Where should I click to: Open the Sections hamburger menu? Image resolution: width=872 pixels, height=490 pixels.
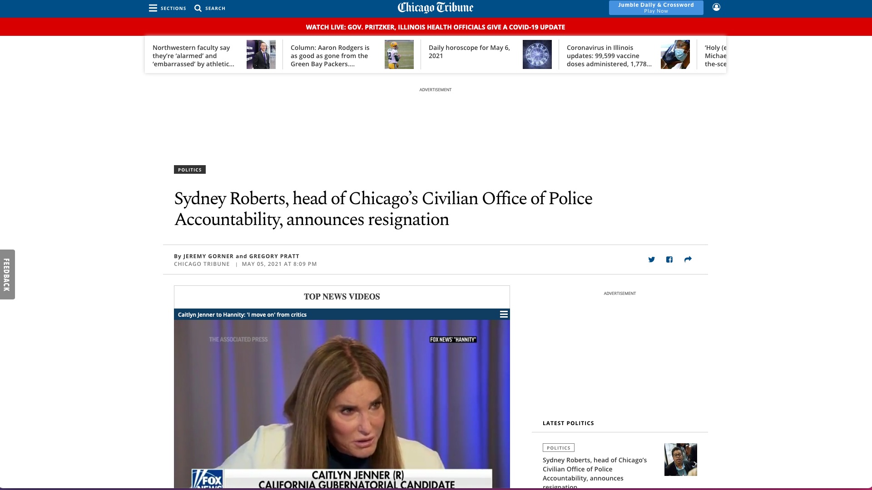pos(153,8)
